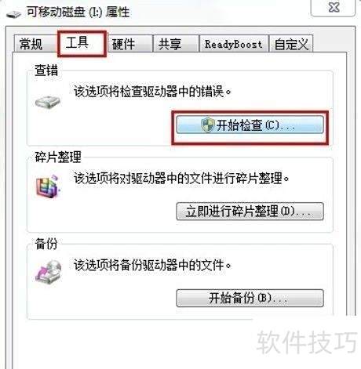
Task: Click the 查错 group heading
Action: tap(46, 71)
